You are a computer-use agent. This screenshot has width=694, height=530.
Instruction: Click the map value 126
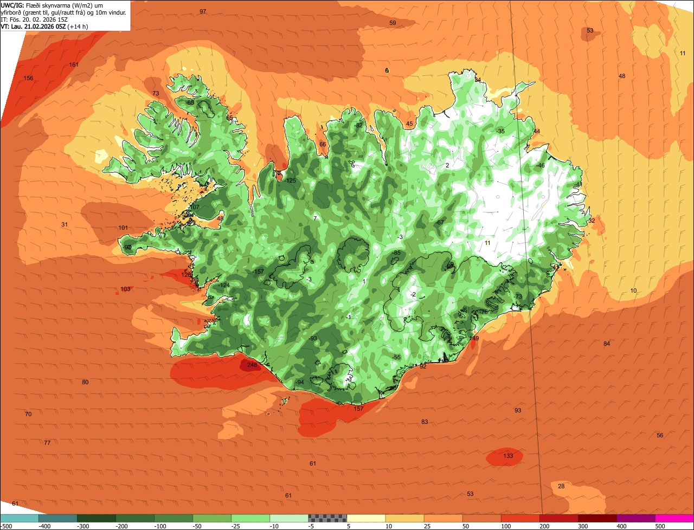(186, 275)
